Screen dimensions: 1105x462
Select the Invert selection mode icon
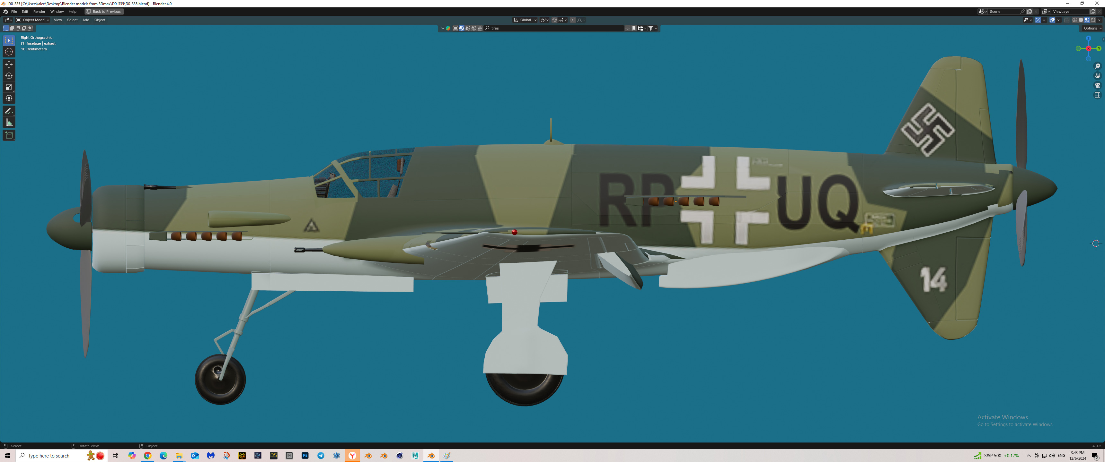point(24,28)
